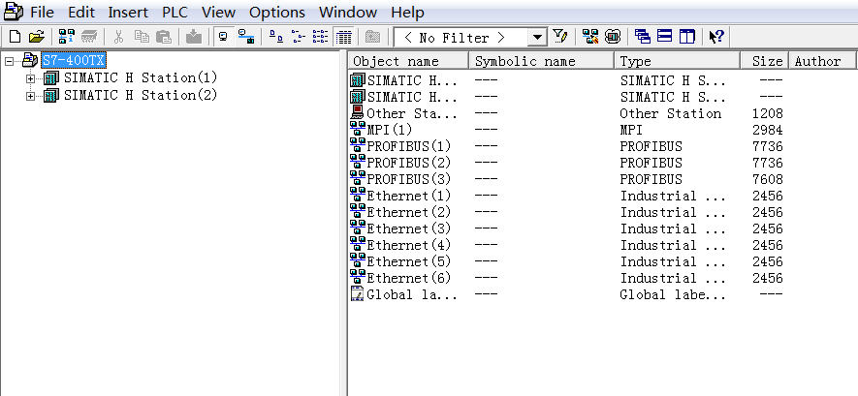Sort by the Author column header
The image size is (858, 396).
pos(822,61)
